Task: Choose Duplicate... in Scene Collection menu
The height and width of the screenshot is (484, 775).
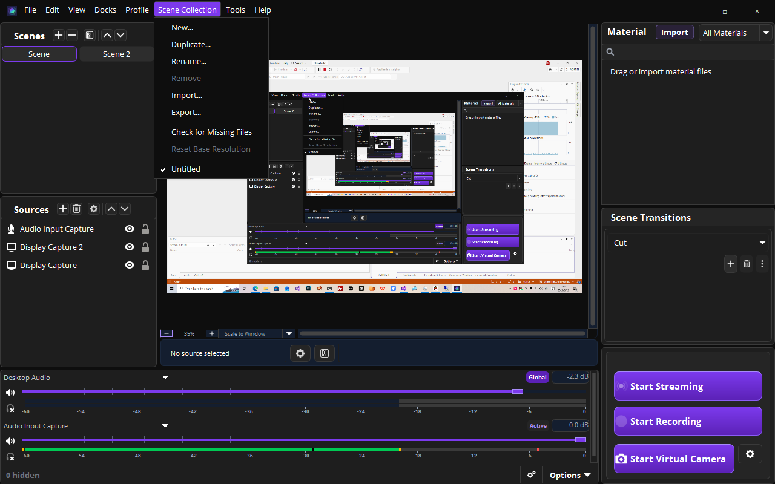Action: coord(211,44)
